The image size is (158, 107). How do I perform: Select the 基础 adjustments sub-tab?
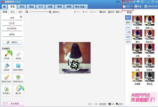[5, 12]
